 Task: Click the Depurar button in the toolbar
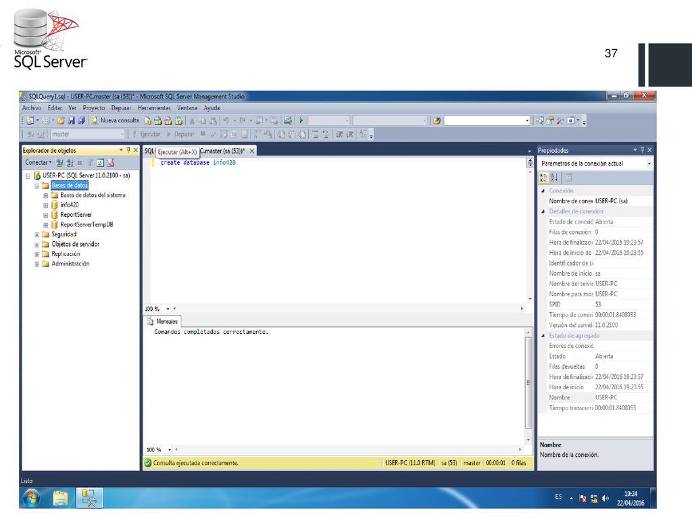(180, 134)
